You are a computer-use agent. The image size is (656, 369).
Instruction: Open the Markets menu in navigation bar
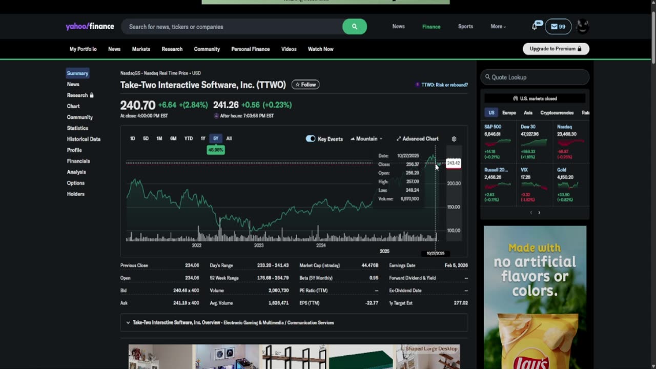141,49
